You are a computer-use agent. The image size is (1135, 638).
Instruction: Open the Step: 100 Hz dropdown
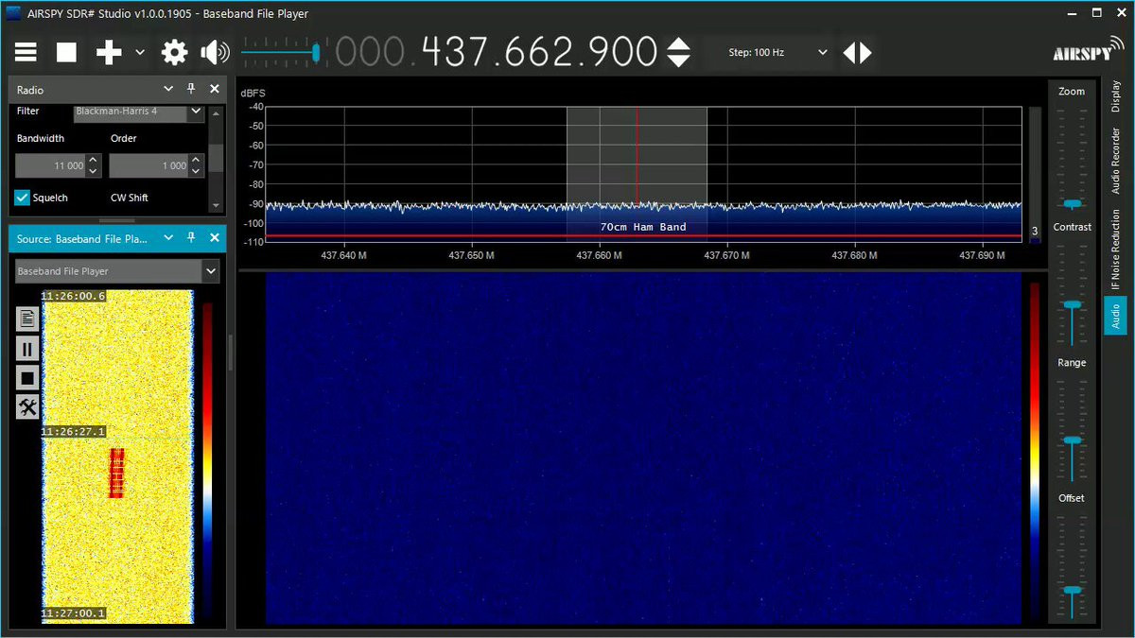(x=777, y=52)
